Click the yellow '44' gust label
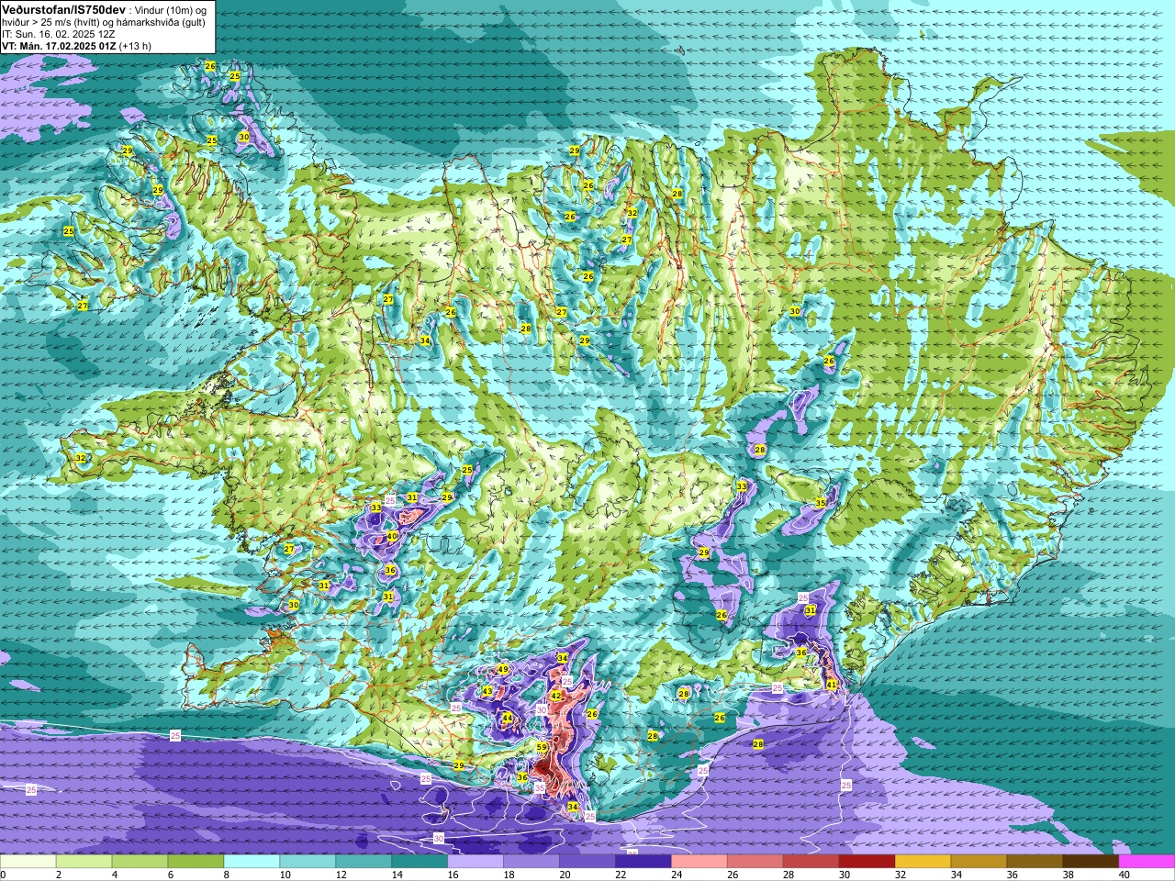 coord(508,718)
